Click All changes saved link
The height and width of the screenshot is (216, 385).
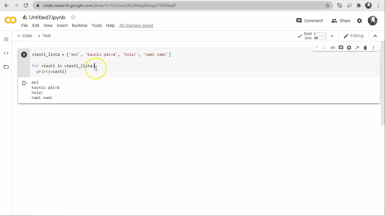click(136, 25)
